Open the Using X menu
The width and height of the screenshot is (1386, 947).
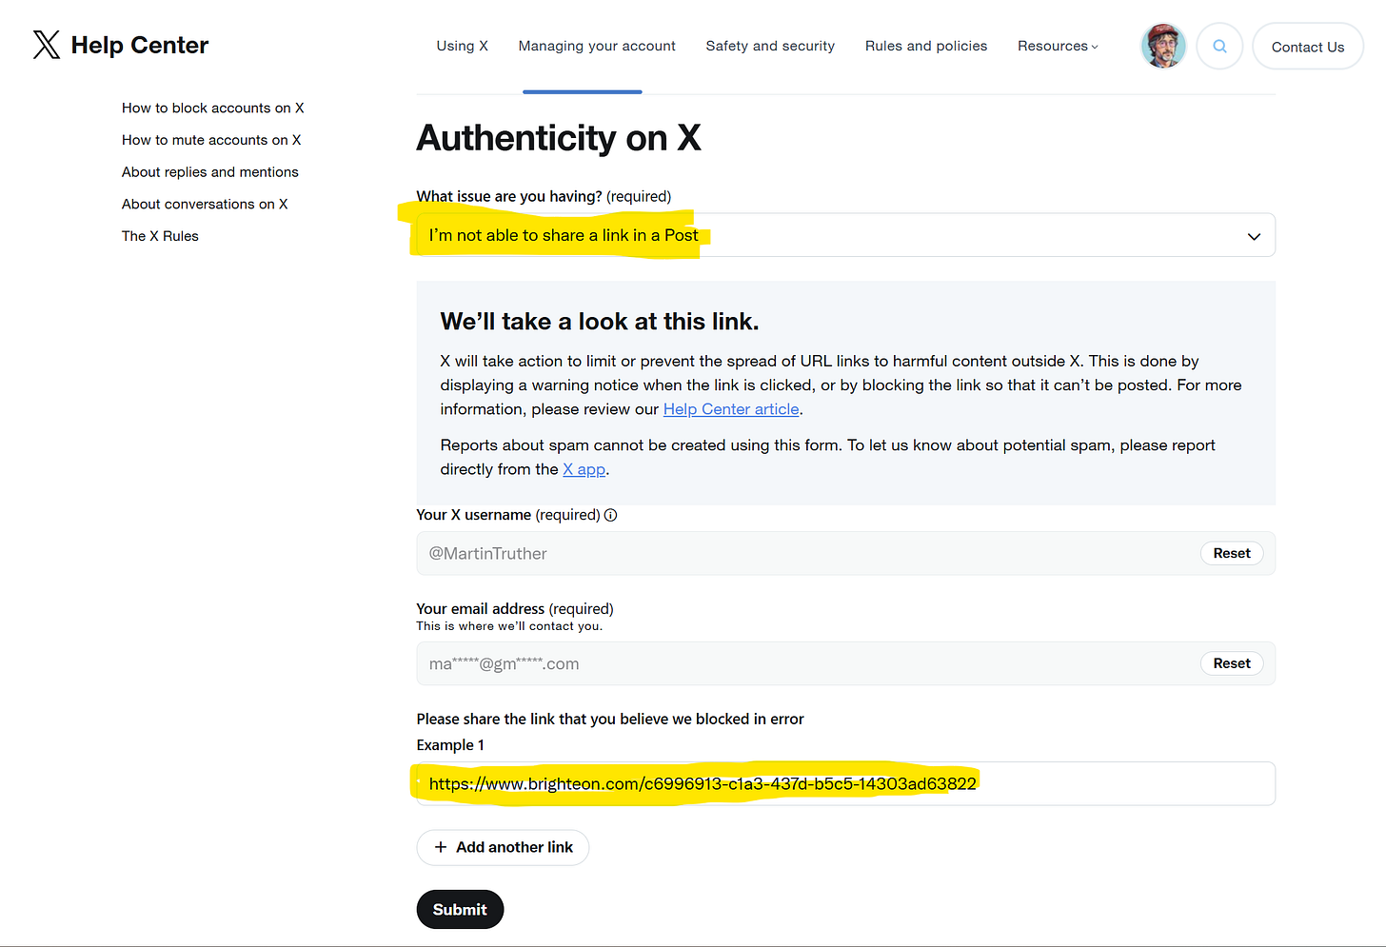[x=462, y=46]
